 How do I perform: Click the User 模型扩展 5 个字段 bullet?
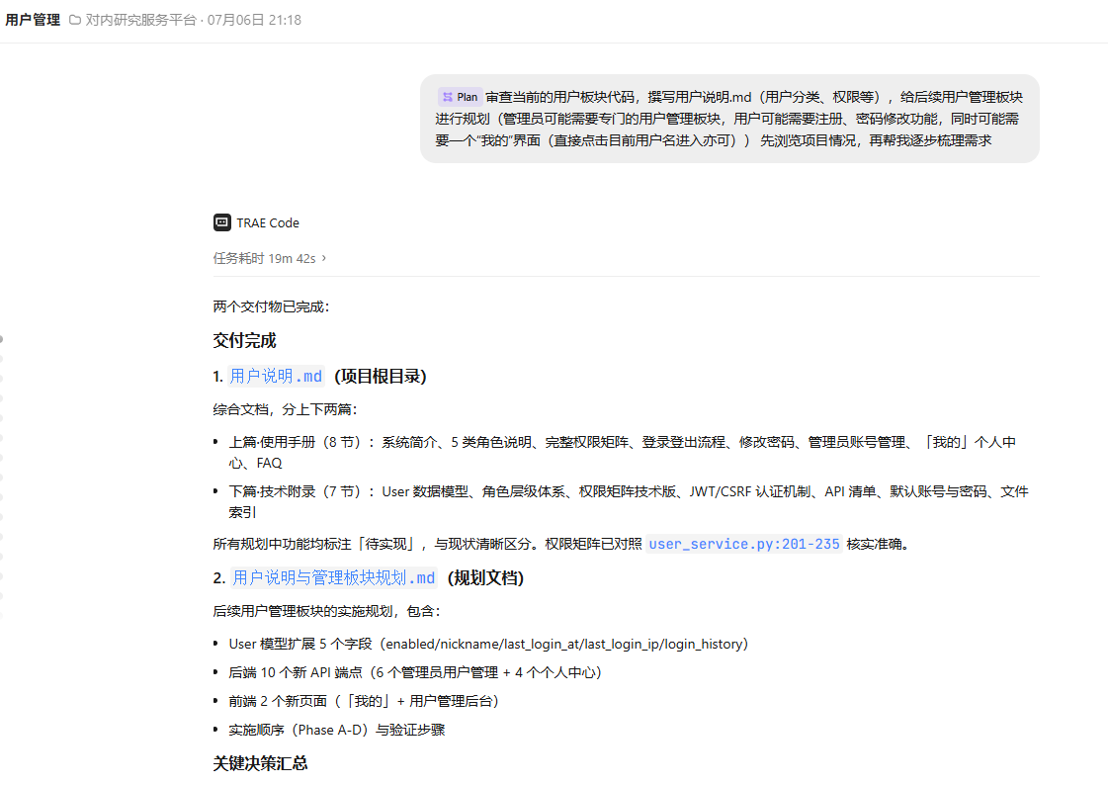[488, 644]
